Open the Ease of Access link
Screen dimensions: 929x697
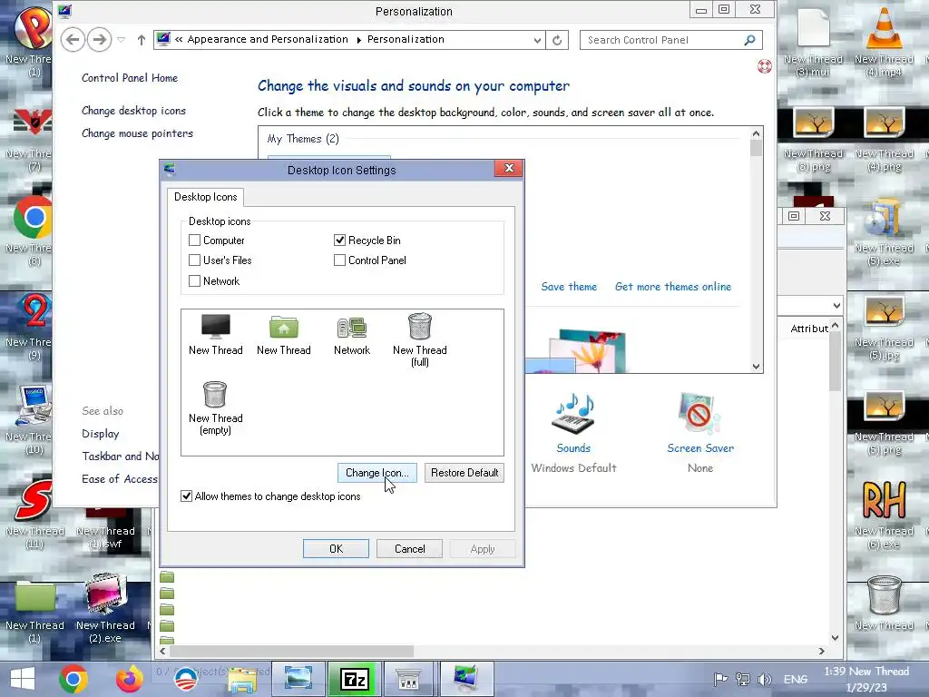pyautogui.click(x=120, y=479)
